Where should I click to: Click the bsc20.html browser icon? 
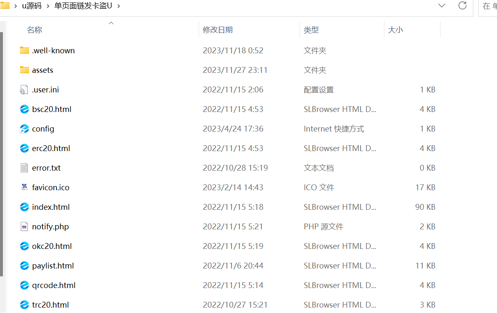coord(25,109)
